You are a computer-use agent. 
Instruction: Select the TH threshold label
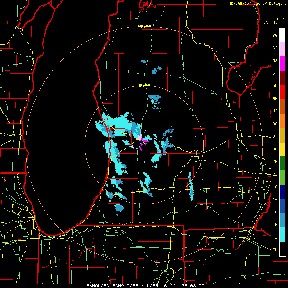click(275, 250)
